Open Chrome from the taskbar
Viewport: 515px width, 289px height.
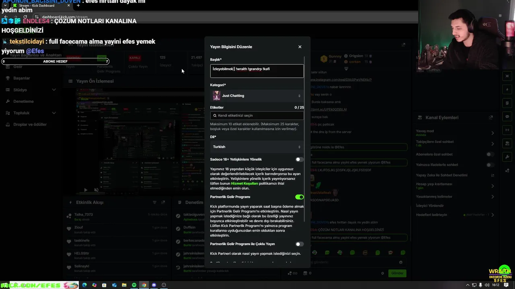tap(144, 285)
